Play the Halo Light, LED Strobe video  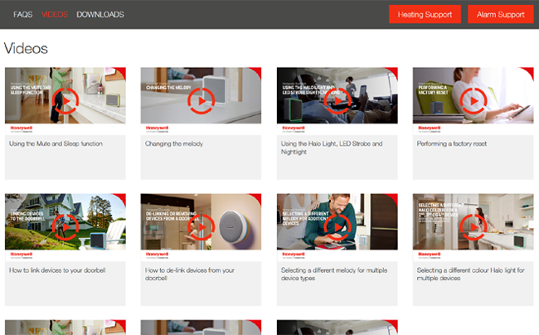pyautogui.click(x=337, y=101)
